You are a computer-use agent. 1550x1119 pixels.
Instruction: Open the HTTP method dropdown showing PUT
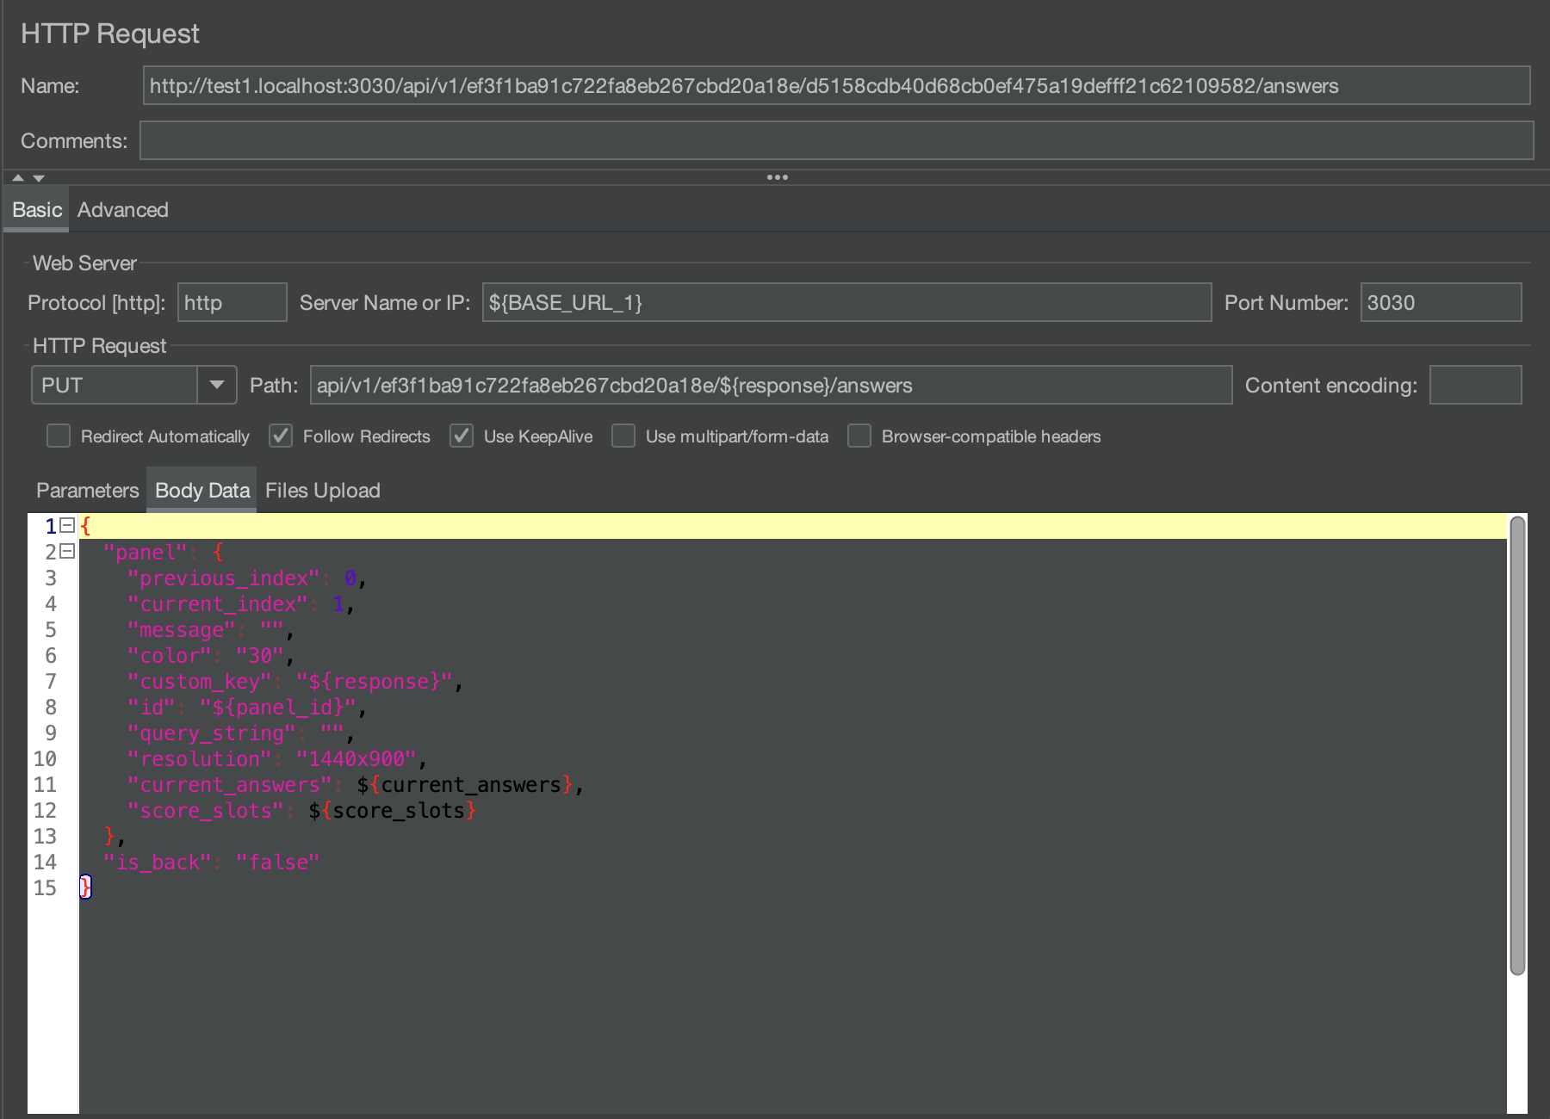coord(218,385)
